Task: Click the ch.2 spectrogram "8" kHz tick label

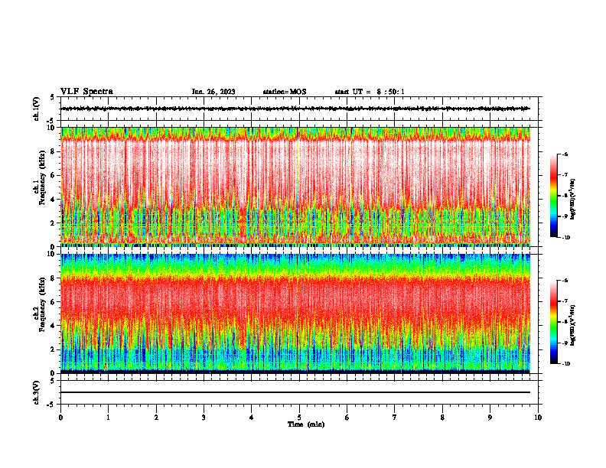Action: (54, 278)
